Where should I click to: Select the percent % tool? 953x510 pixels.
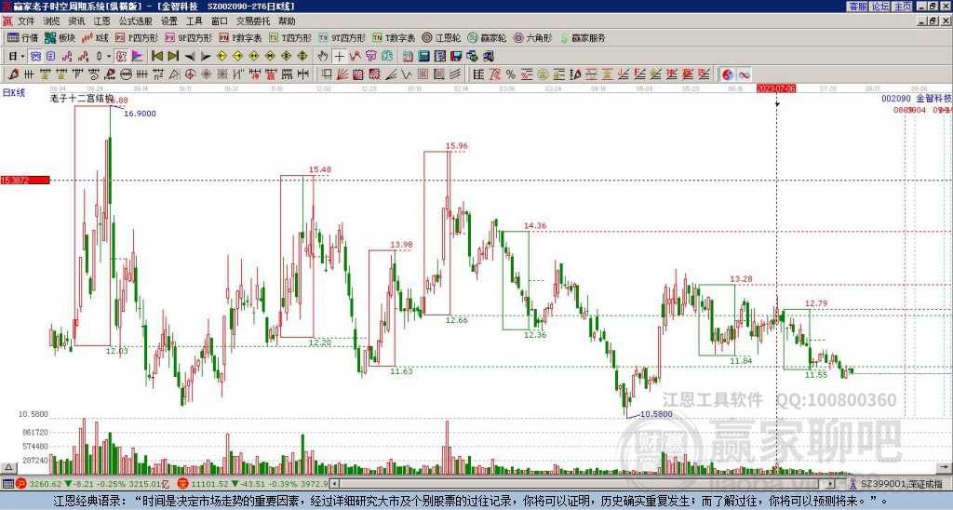tap(511, 74)
